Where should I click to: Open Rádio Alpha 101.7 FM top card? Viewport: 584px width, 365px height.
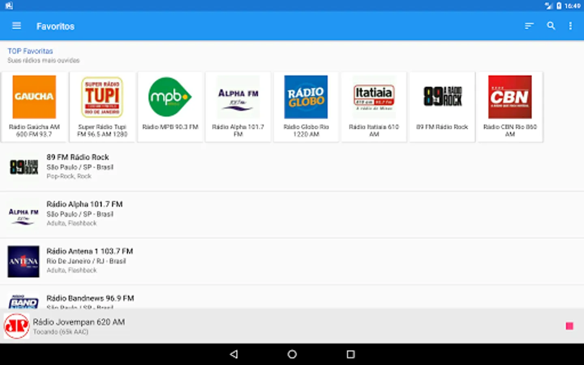(238, 107)
